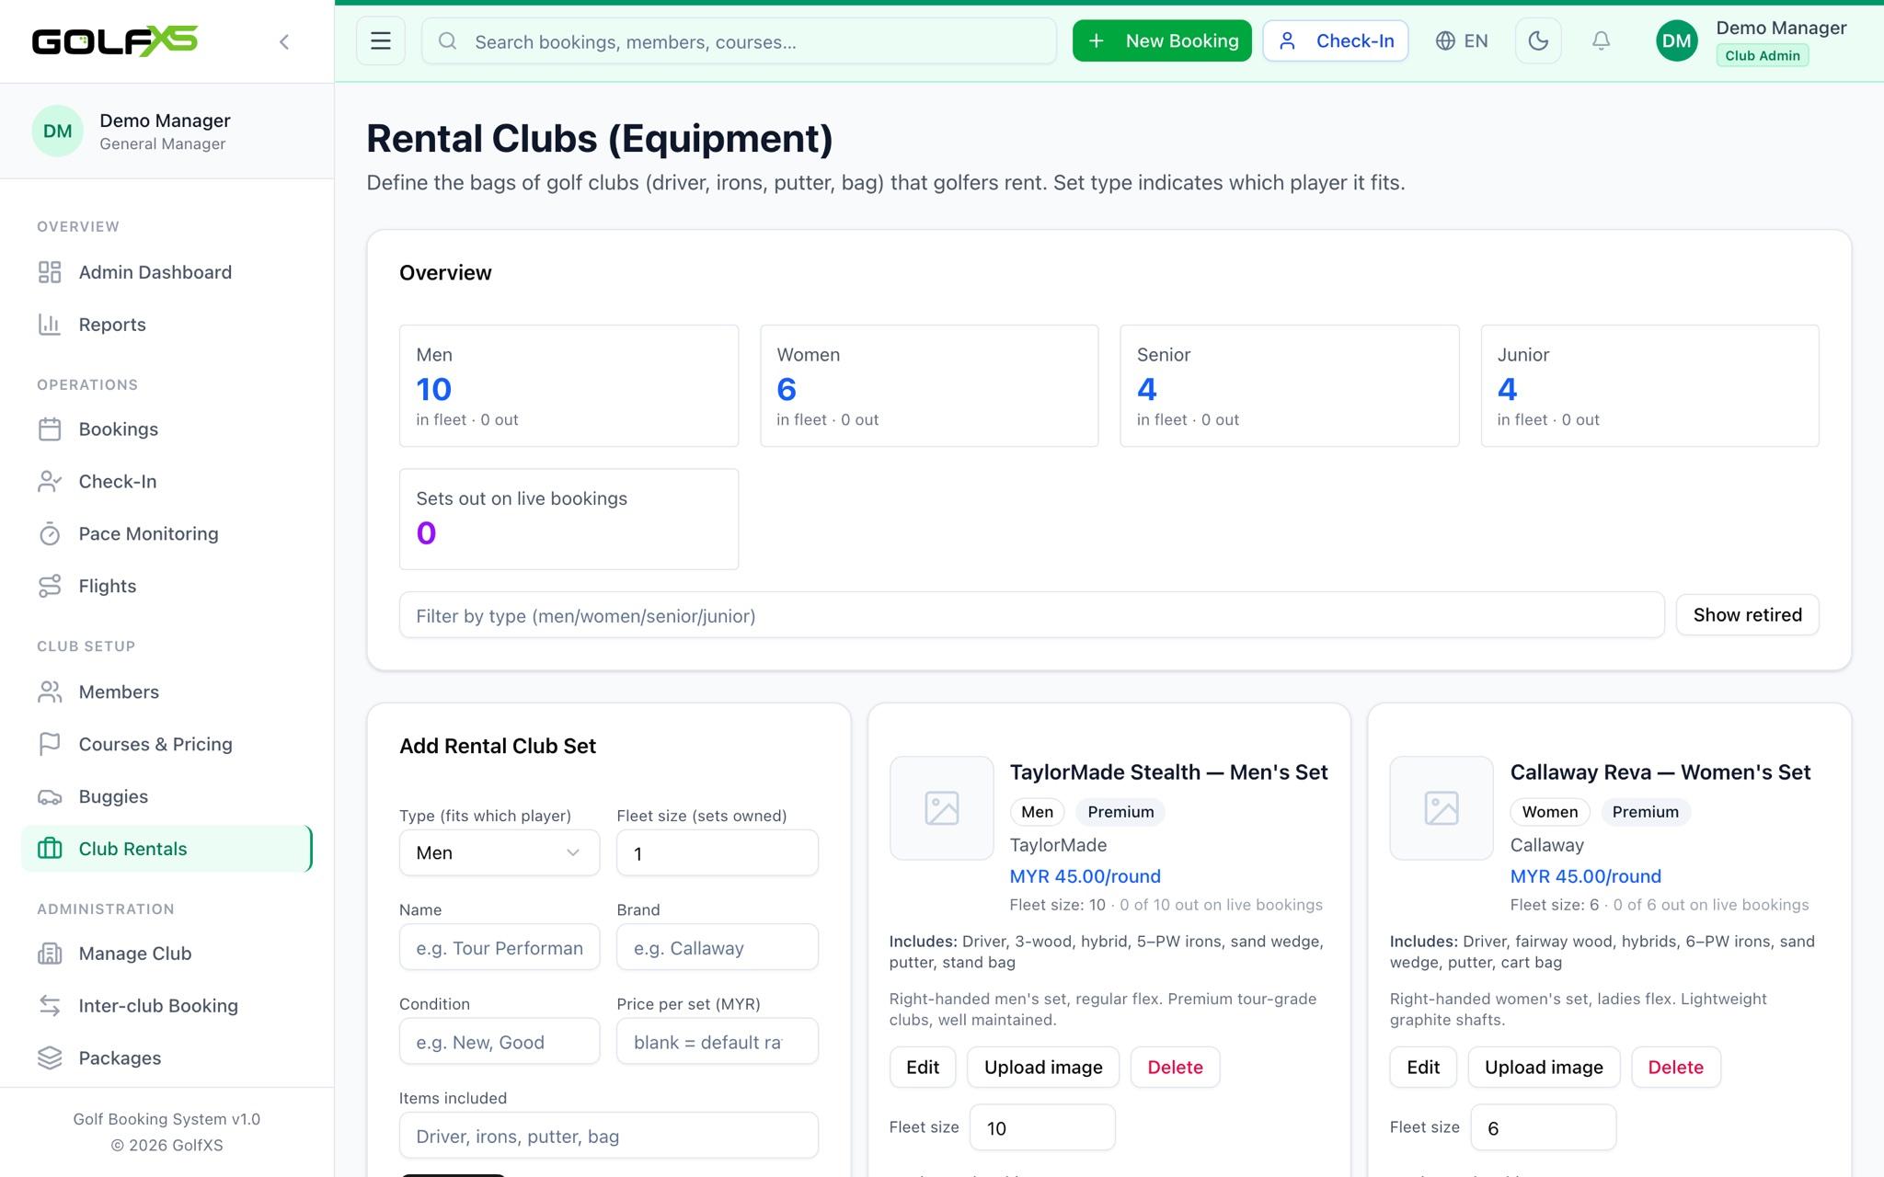Click the Flights route icon
This screenshot has width=1884, height=1177.
pos(50,587)
